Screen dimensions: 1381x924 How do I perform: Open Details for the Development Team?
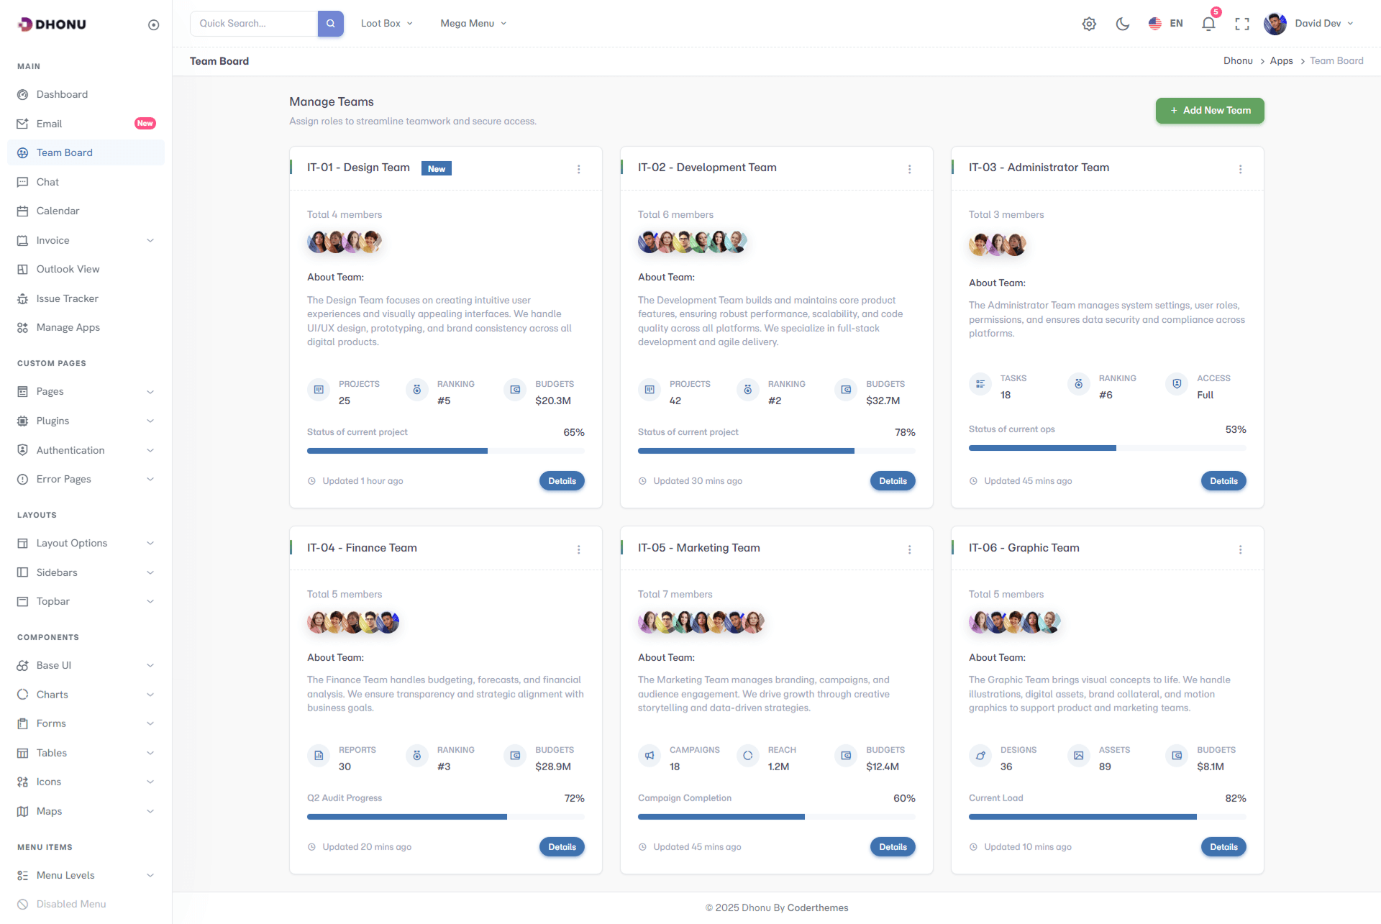point(892,481)
